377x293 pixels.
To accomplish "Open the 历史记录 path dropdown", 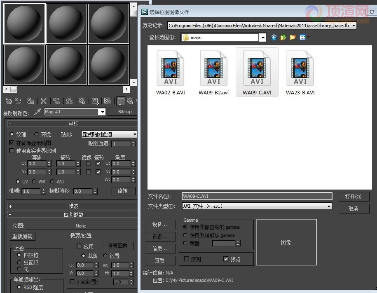I will [354, 26].
